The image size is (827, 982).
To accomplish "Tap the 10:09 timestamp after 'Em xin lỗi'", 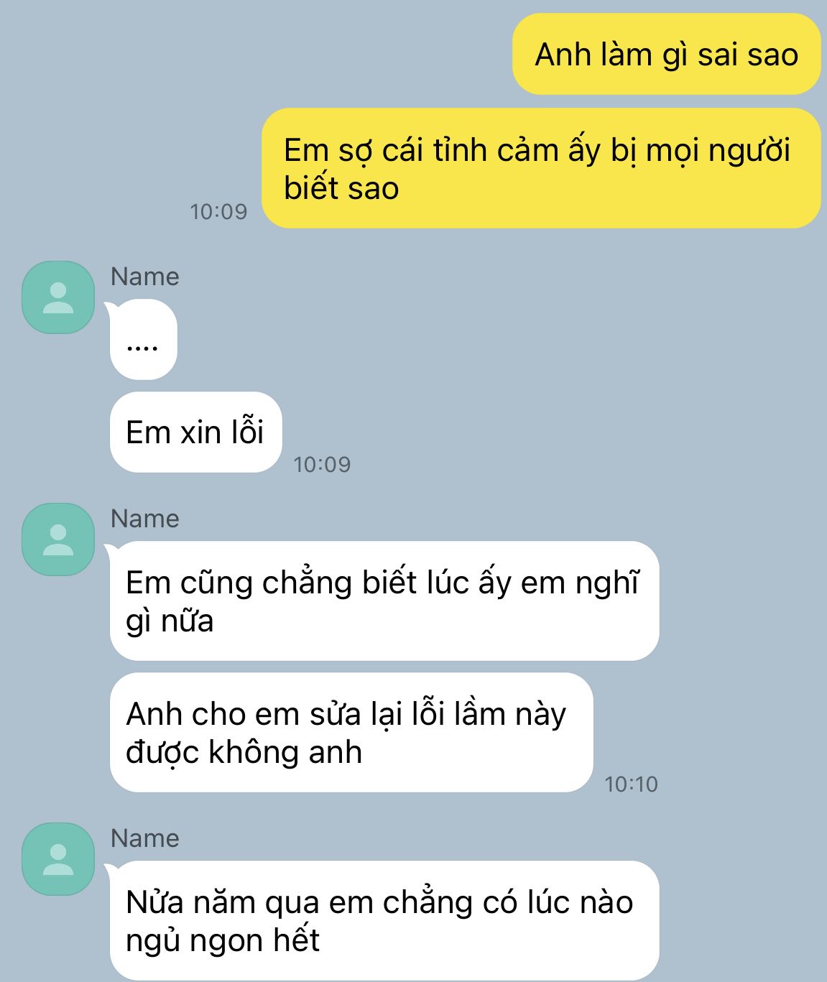I will (322, 465).
